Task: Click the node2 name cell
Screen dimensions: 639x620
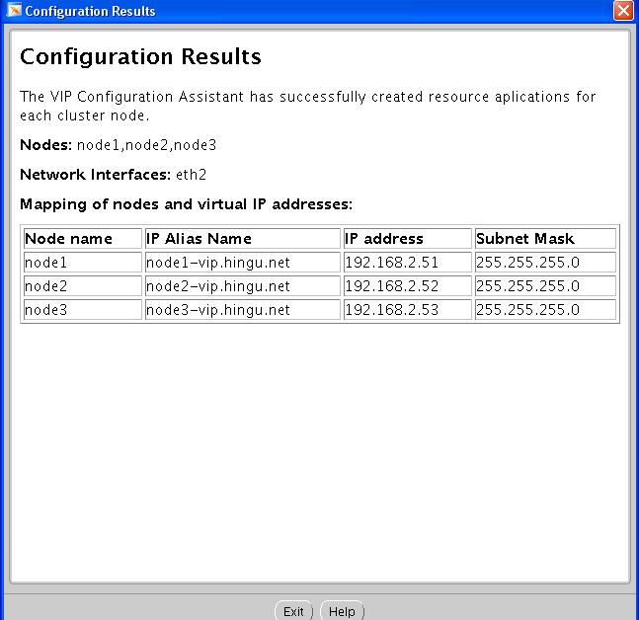Action: click(x=82, y=285)
